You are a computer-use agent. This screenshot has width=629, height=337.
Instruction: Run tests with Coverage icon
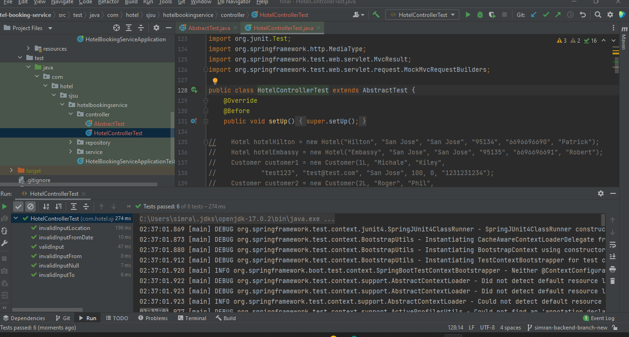[491, 15]
